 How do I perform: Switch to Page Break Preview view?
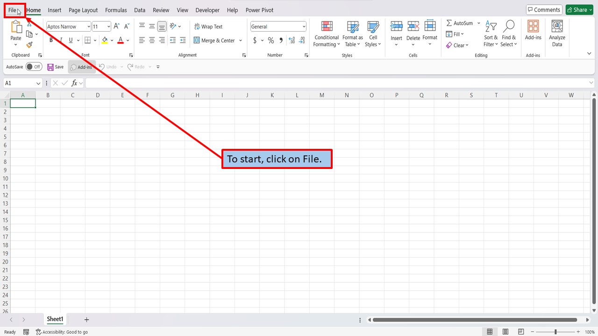coord(520,332)
